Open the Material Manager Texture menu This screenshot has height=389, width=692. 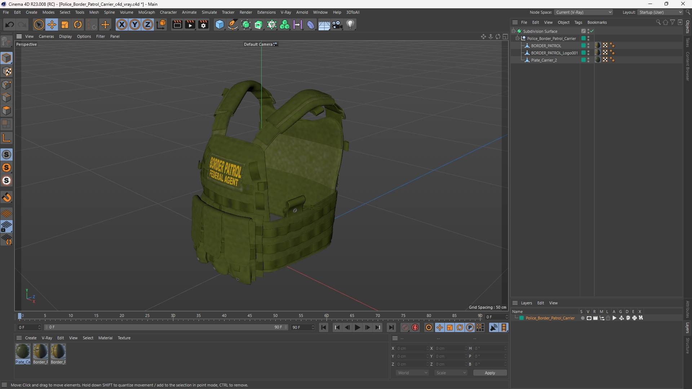pos(124,338)
